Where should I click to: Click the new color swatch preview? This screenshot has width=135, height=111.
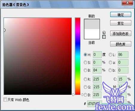pyautogui.click(x=92, y=24)
